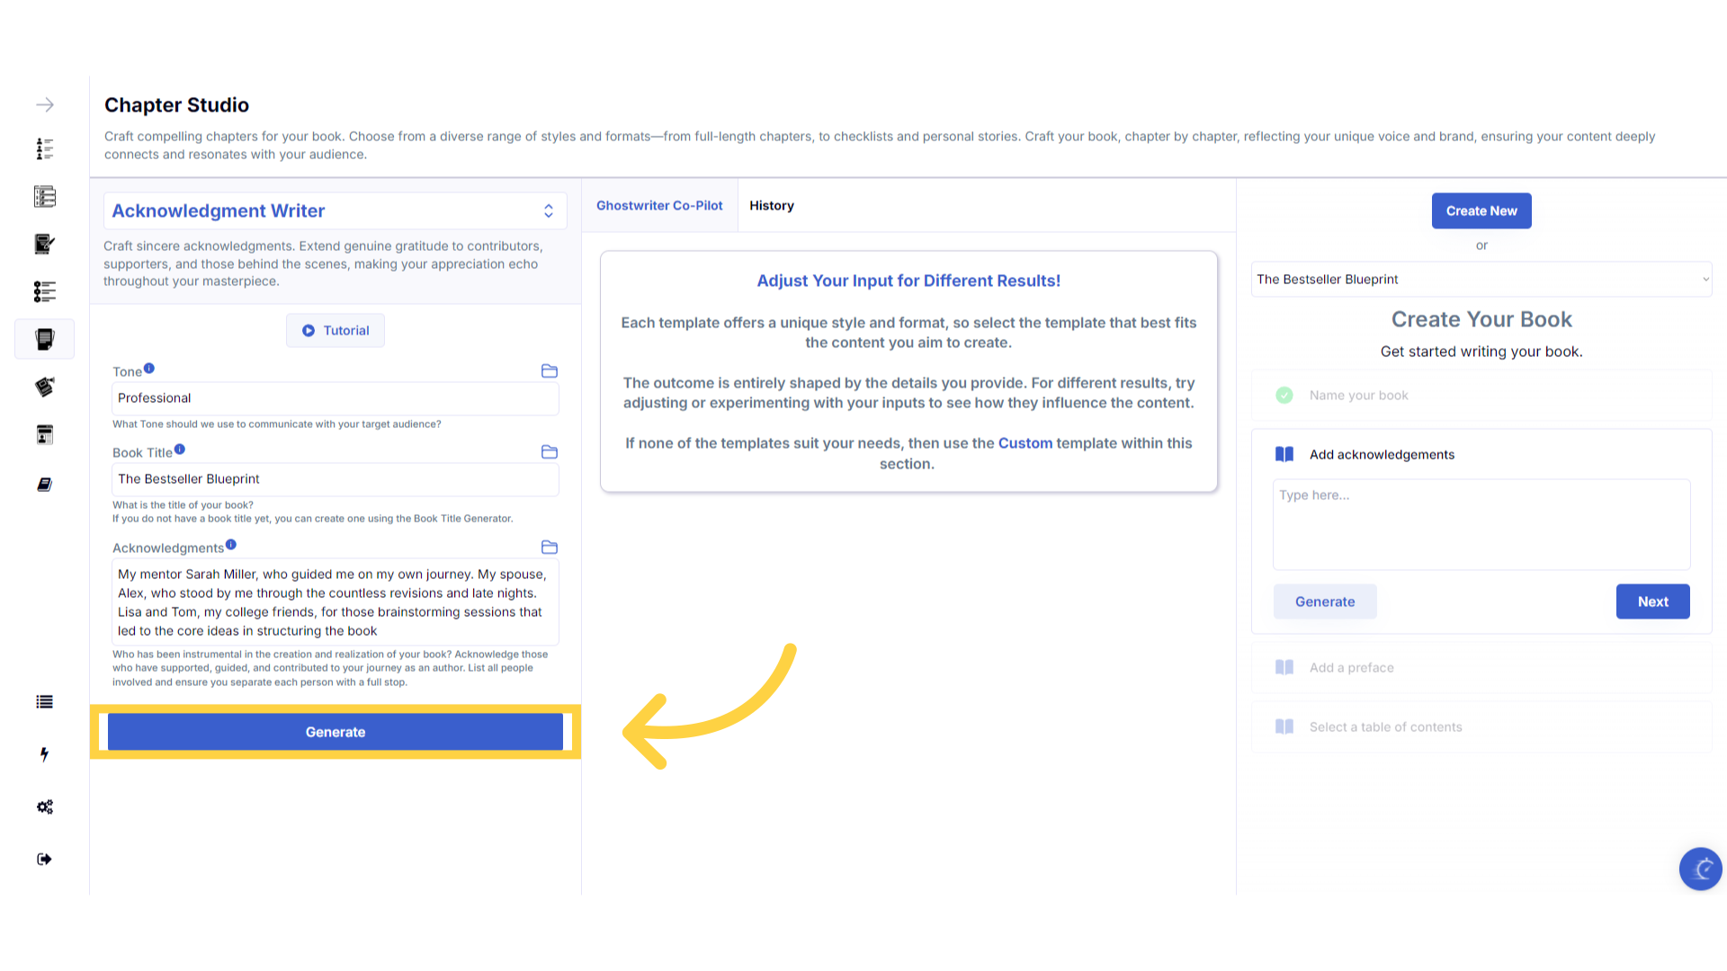Click the Next button in the acknowledgements step
Viewport: 1727px width, 971px height.
pos(1652,602)
